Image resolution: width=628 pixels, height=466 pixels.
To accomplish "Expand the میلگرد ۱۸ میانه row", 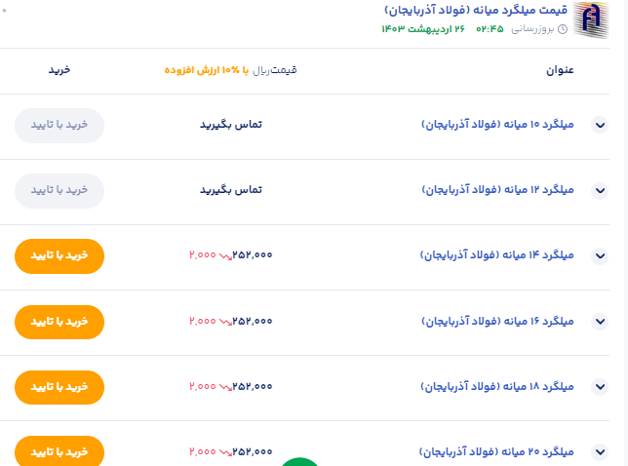I will (601, 387).
